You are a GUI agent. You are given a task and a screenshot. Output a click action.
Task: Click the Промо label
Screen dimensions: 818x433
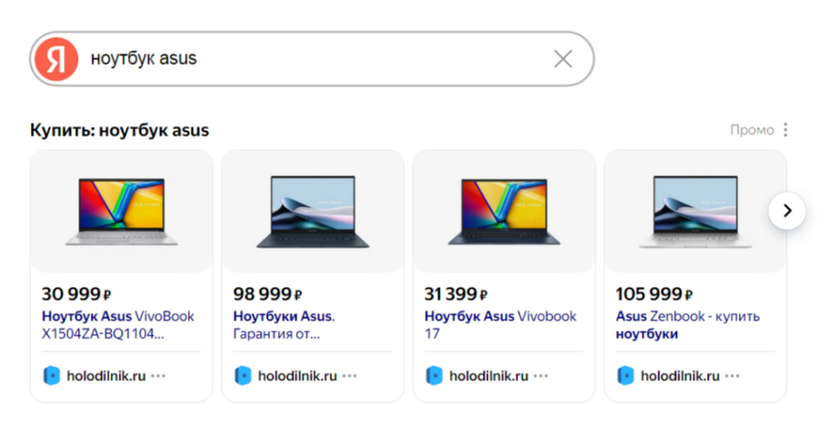(752, 130)
